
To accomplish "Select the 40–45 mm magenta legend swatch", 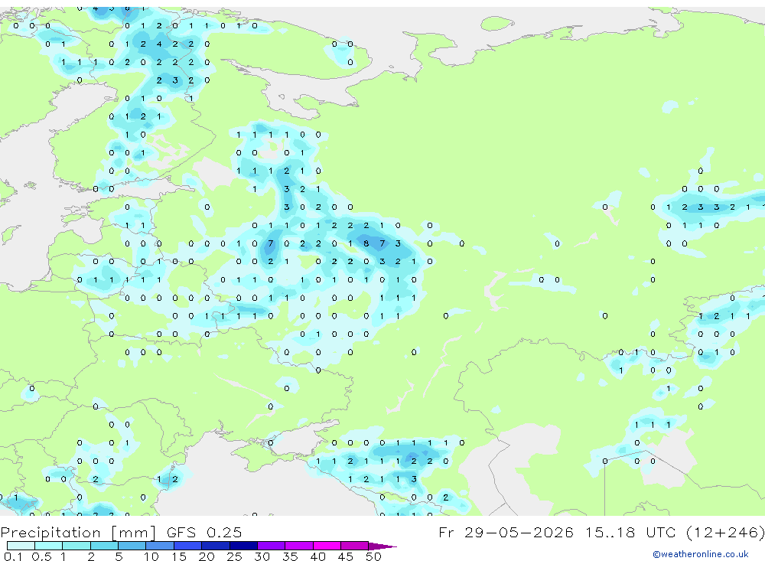I will coord(327,546).
